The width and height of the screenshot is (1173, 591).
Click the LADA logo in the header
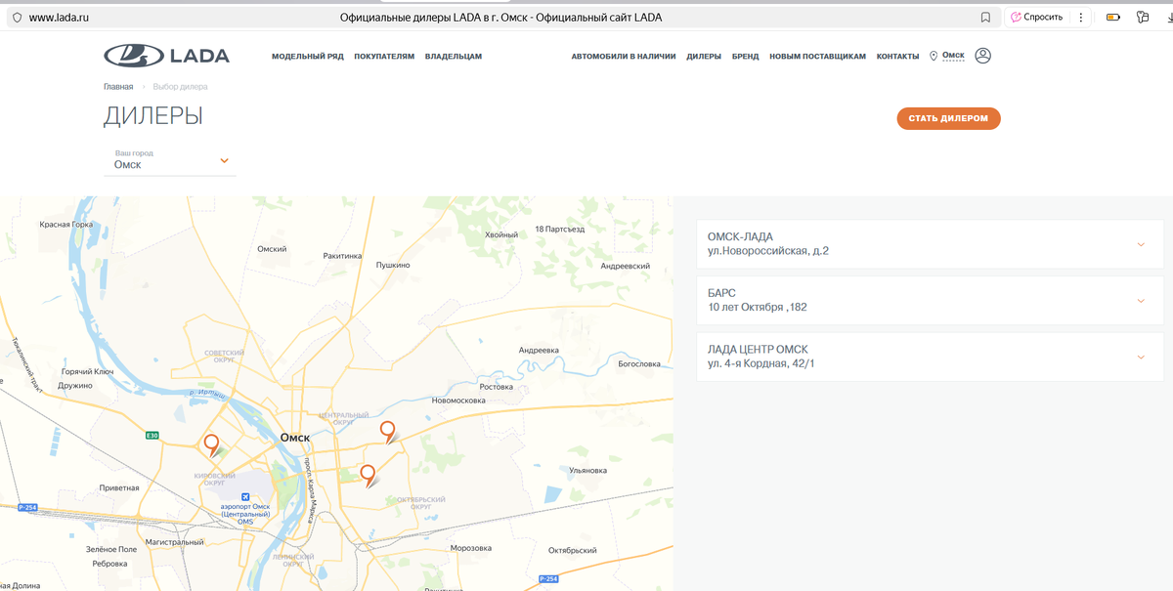(167, 56)
